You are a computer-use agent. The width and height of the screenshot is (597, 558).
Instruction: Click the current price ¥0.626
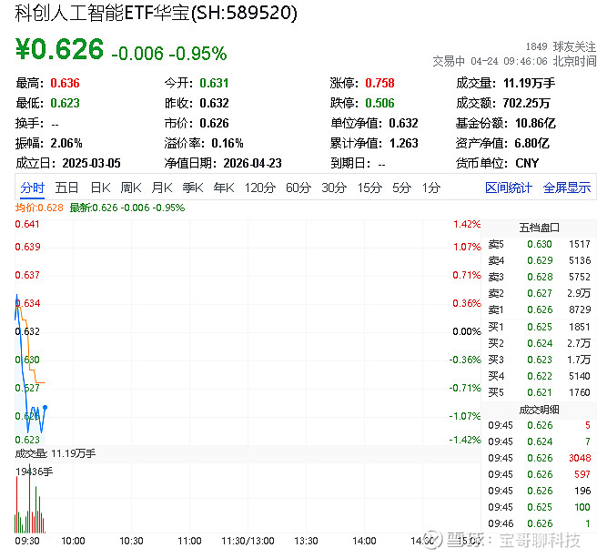pyautogui.click(x=59, y=49)
